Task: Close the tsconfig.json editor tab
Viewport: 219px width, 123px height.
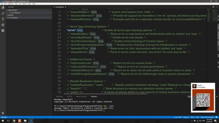Action: pyautogui.click(x=65, y=7)
